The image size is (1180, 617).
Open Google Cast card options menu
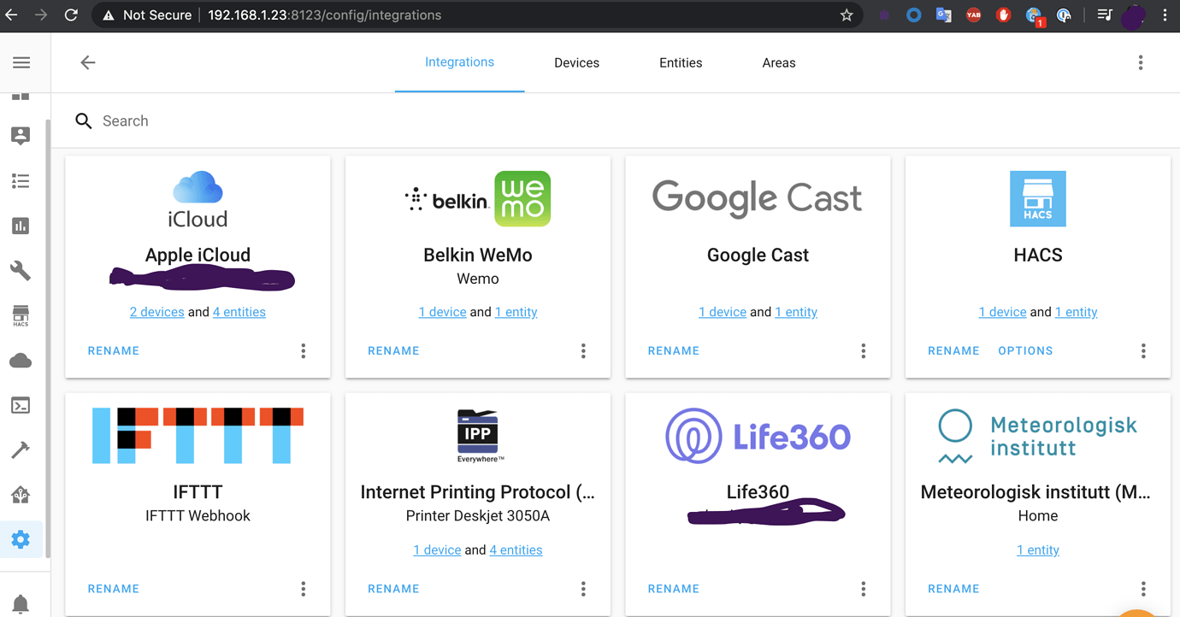[x=864, y=351]
